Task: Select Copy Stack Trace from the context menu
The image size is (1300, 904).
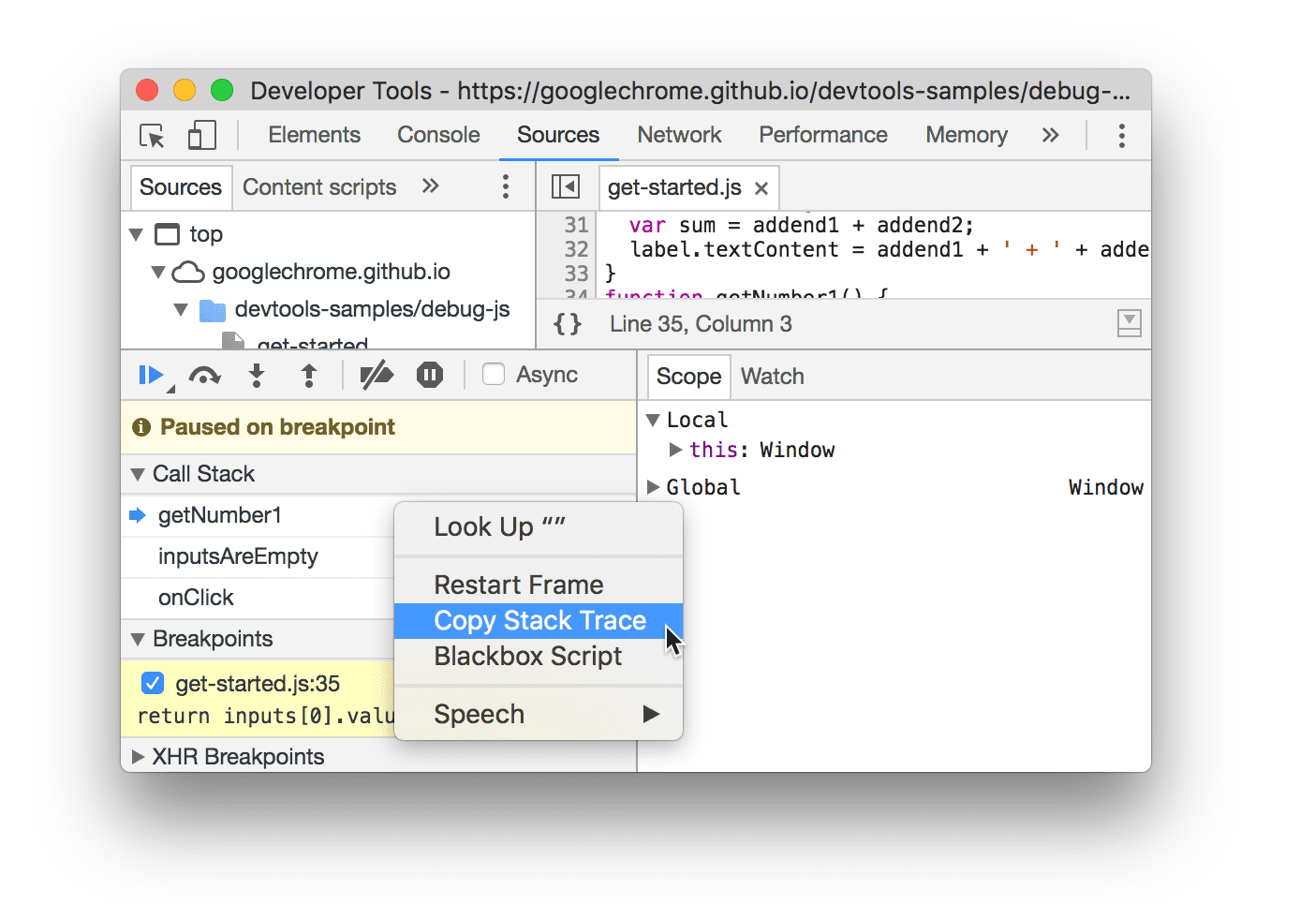Action: click(x=539, y=620)
